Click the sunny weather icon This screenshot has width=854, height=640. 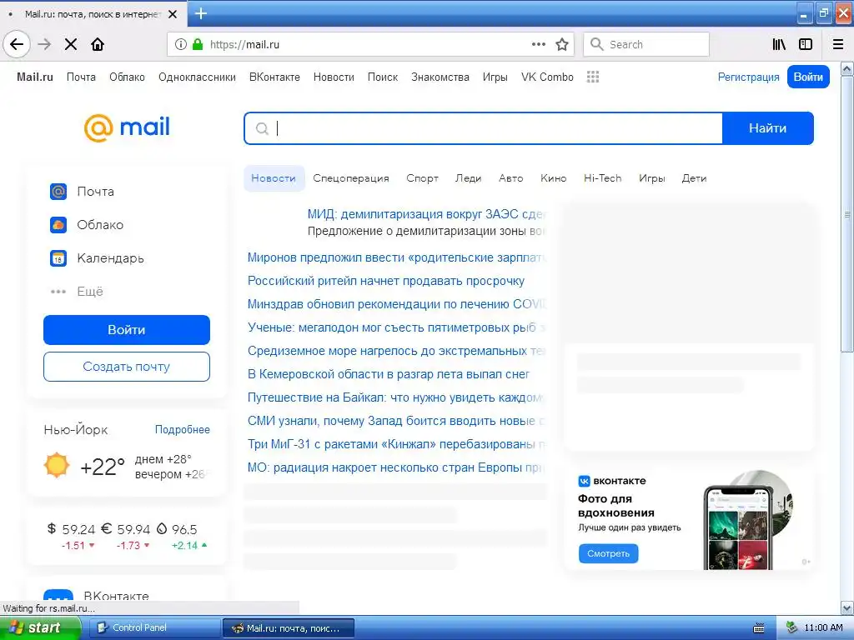tap(57, 466)
